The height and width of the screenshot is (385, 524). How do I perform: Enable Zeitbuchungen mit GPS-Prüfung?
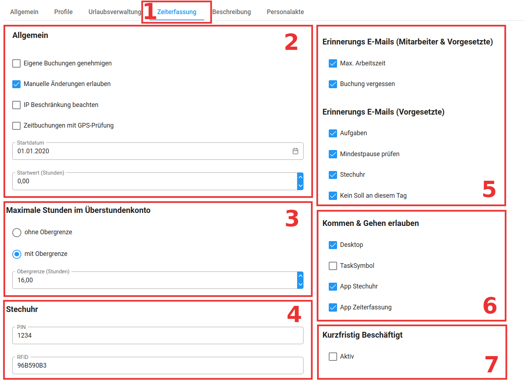pos(17,126)
